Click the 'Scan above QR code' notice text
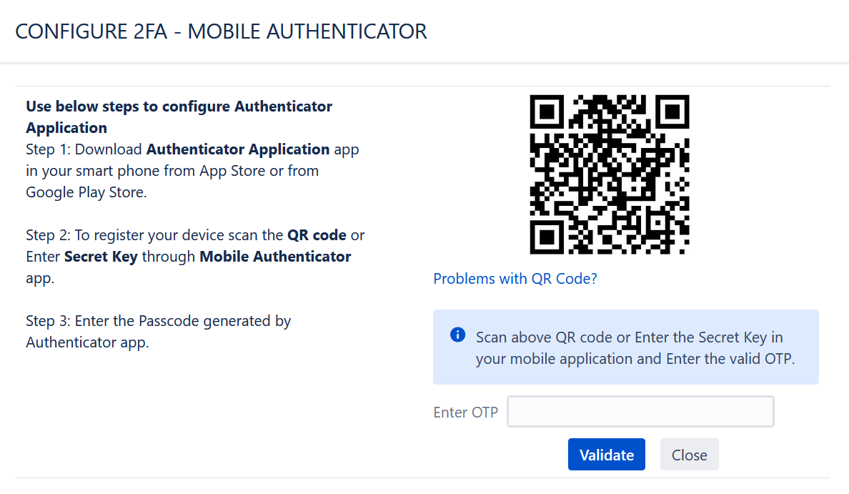 [x=635, y=347]
